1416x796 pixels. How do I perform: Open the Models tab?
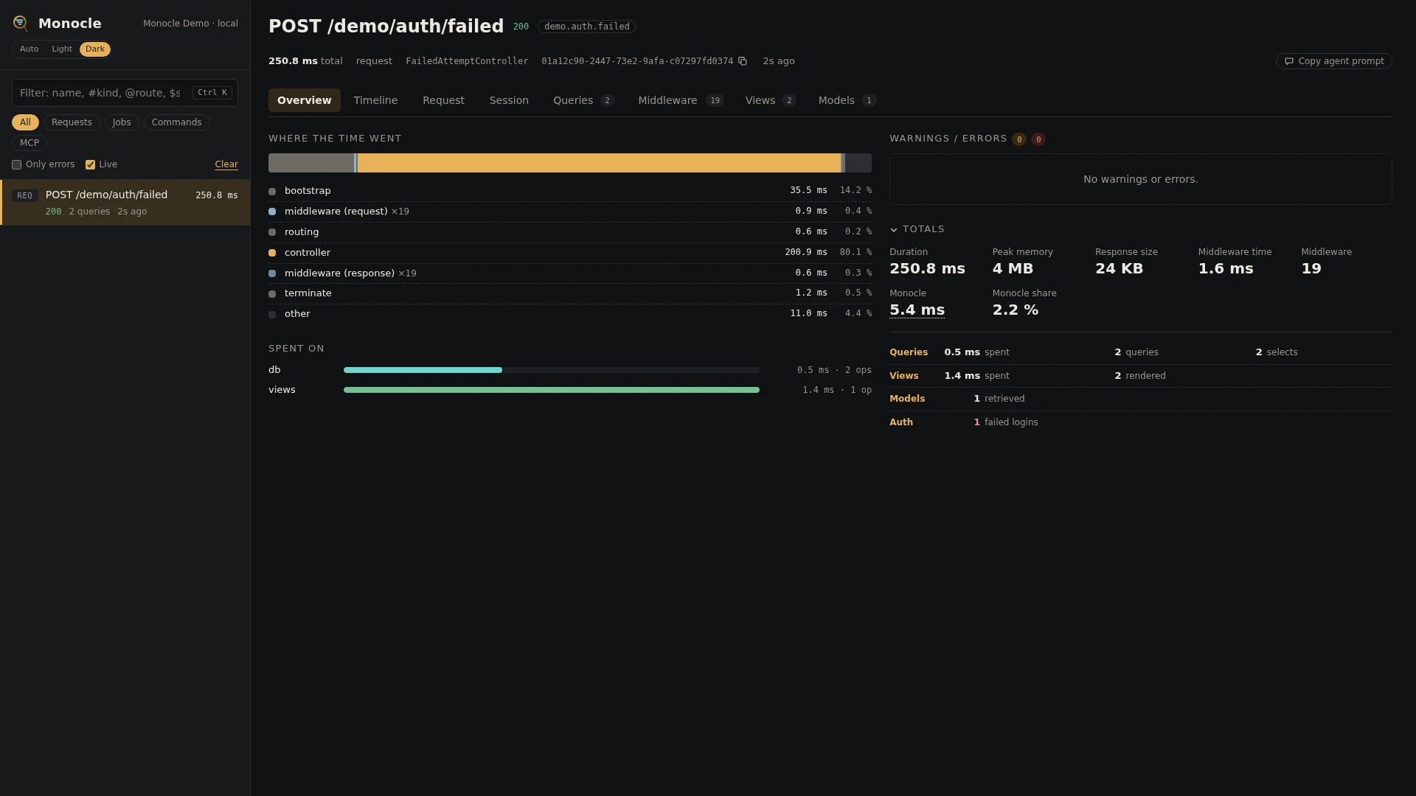tap(847, 100)
